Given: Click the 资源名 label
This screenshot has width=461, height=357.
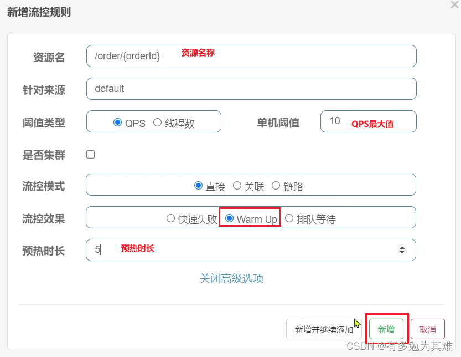Looking at the screenshot, I should click(49, 57).
